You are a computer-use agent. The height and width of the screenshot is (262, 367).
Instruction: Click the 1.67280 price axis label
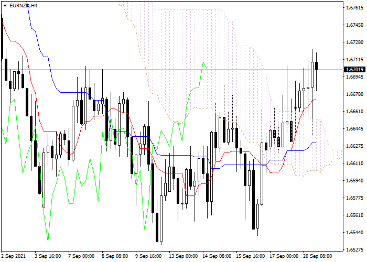pyautogui.click(x=354, y=42)
